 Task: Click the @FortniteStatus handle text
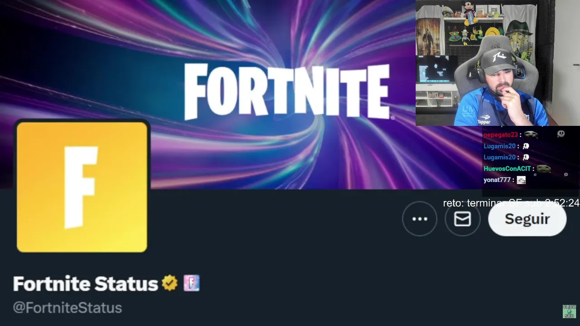68,308
